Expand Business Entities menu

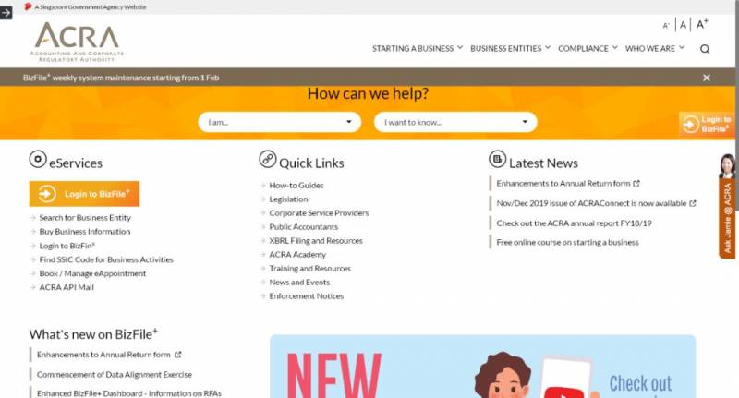tap(510, 49)
